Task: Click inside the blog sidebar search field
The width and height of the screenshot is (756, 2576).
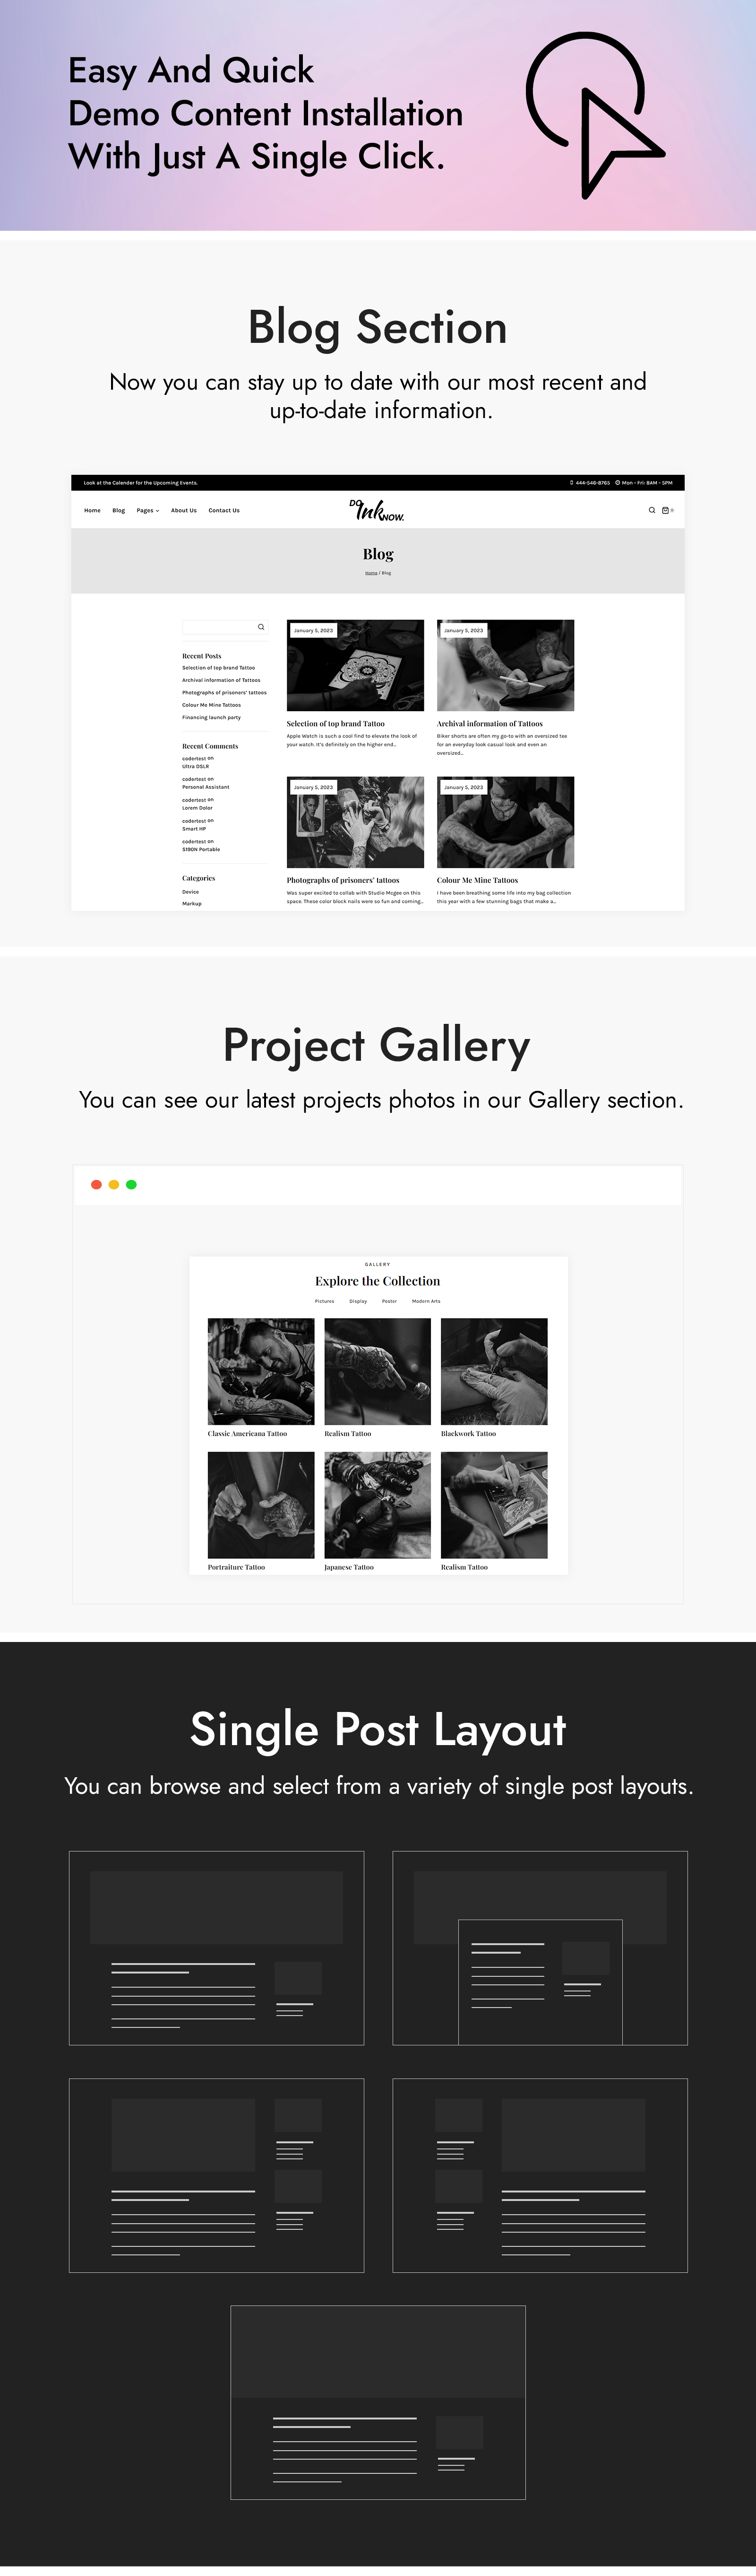Action: (x=219, y=627)
